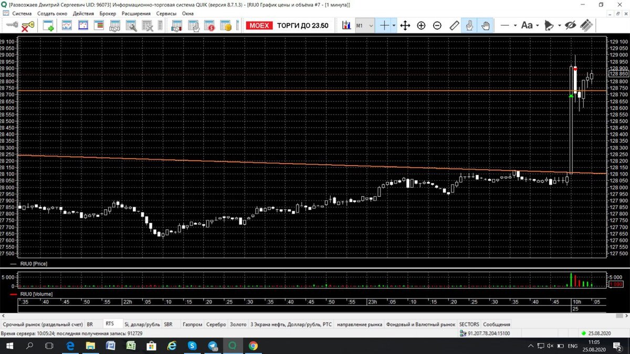Open the Система menu
This screenshot has height=354, width=630.
(22, 14)
